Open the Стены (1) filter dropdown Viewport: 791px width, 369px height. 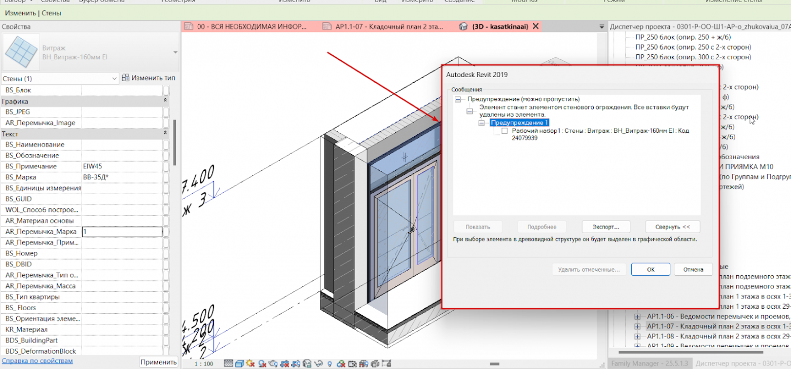pyautogui.click(x=114, y=79)
